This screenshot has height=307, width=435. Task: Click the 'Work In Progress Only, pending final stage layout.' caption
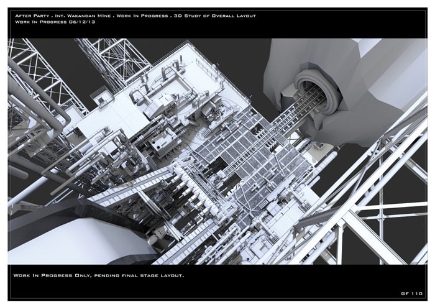click(x=98, y=275)
